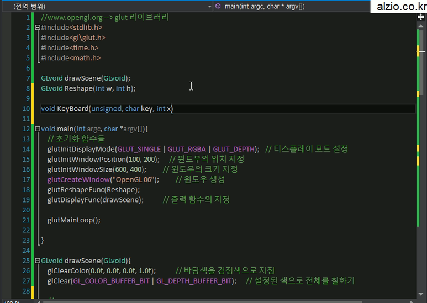
Task: Click the #include<gl\glut.h> line
Action: coord(73,38)
